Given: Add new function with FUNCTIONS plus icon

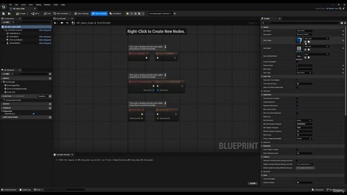Looking at the screenshot, I should 50,96.
